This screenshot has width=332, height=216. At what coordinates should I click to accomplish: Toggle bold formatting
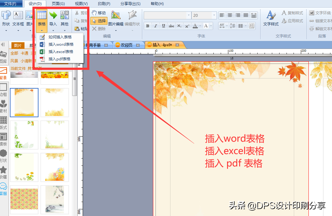[148, 26]
